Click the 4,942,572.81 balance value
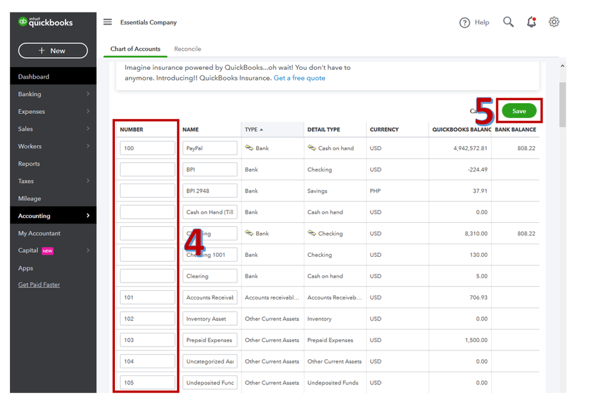Viewport: 595px width, 404px height. pos(470,148)
